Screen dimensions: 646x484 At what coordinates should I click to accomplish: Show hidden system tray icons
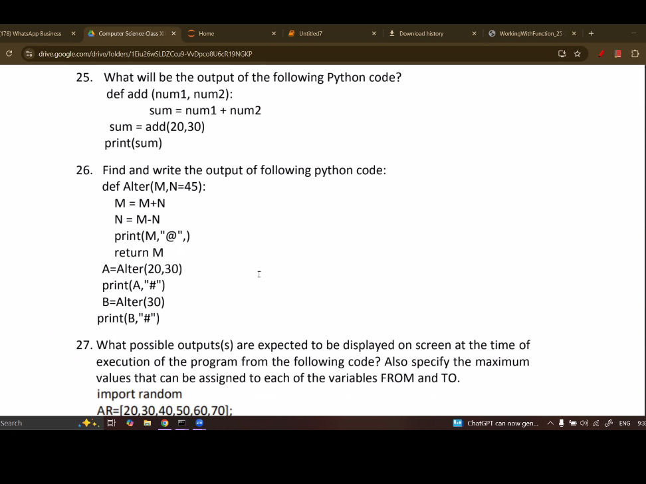point(550,423)
